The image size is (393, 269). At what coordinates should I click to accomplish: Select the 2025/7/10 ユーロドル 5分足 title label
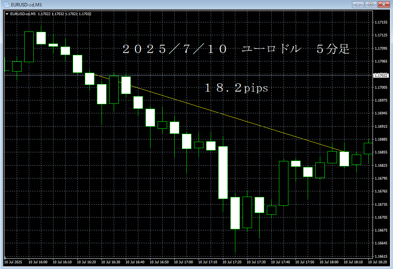click(236, 49)
